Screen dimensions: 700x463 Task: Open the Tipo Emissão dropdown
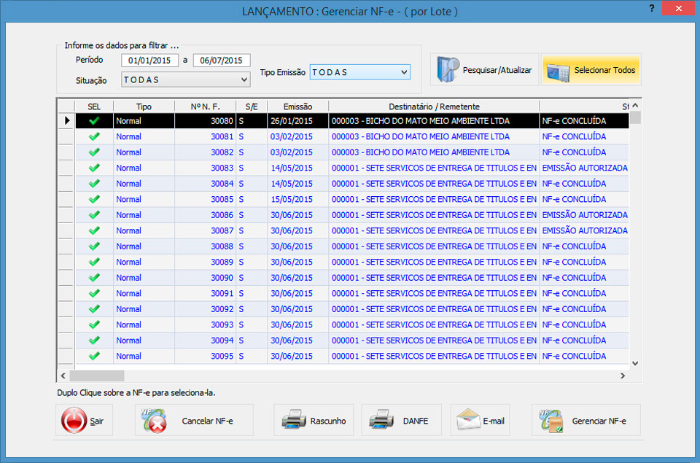(359, 72)
